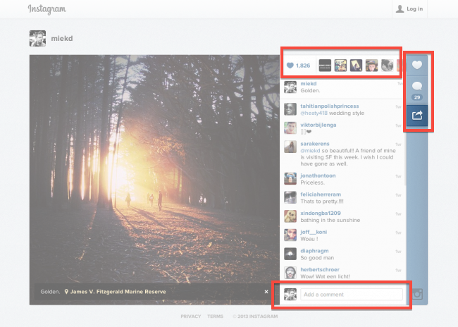Open viktorbijlenga's profile link
The height and width of the screenshot is (327, 458).
click(318, 125)
